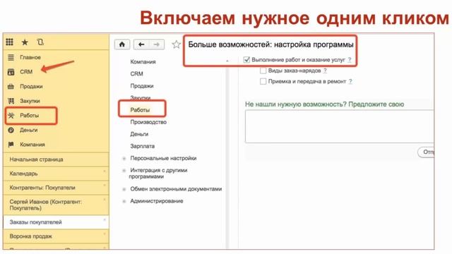Click the suggestion text input field
Viewport: 452px width, 254px height.
click(339, 126)
